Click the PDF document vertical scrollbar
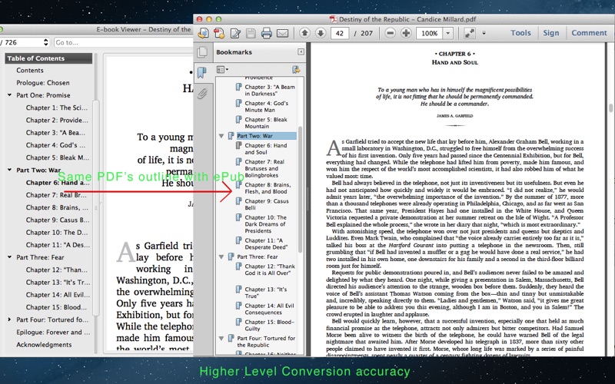The image size is (615, 384). coord(610,108)
